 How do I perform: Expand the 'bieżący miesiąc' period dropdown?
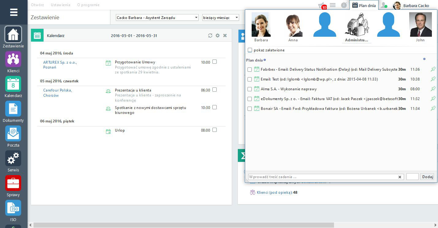(220, 18)
